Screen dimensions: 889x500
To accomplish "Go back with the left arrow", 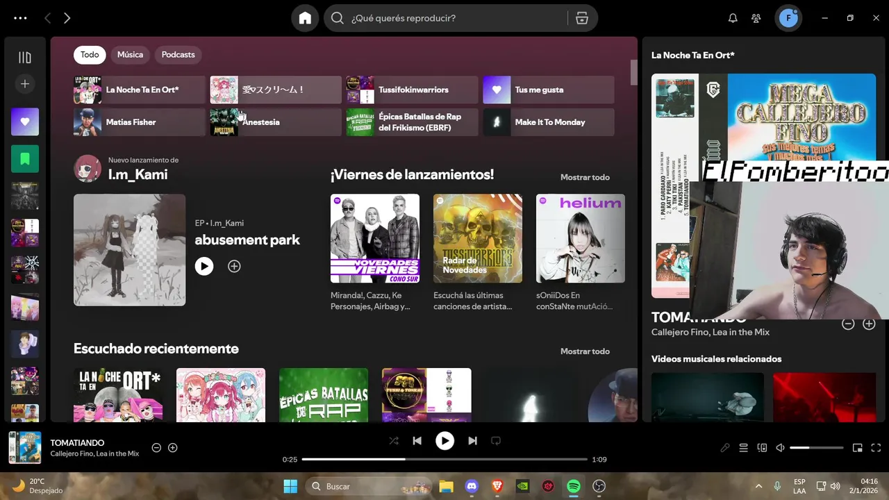I will [x=47, y=18].
